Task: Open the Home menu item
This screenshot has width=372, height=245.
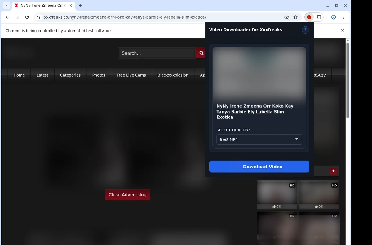Action: (x=19, y=75)
